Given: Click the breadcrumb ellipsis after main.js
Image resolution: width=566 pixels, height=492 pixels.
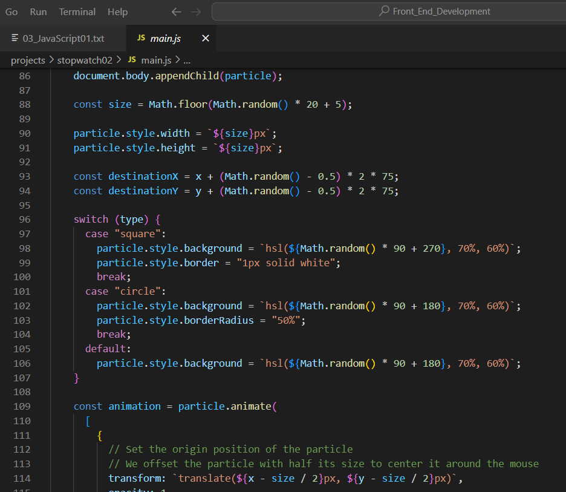Looking at the screenshot, I should (187, 61).
